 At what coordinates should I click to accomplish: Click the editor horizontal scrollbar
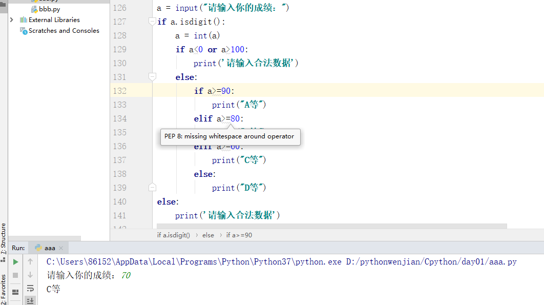click(x=331, y=226)
